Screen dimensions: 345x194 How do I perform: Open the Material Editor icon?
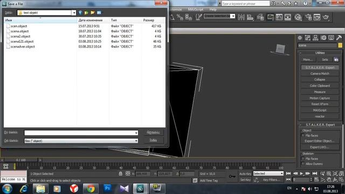298,17
